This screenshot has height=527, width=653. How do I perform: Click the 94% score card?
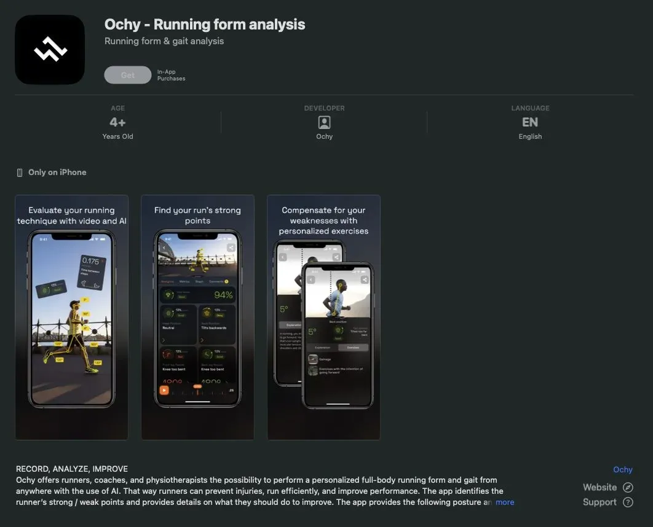coord(197,295)
